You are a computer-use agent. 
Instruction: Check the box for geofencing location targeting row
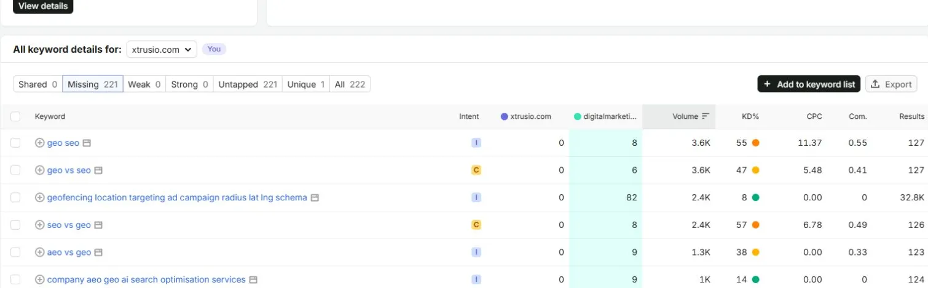point(15,198)
